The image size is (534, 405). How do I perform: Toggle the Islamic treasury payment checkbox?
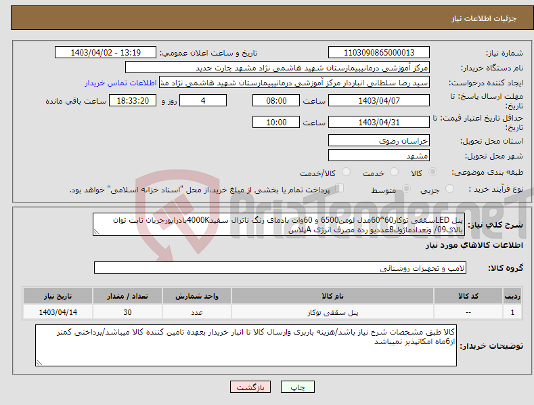pos(340,188)
